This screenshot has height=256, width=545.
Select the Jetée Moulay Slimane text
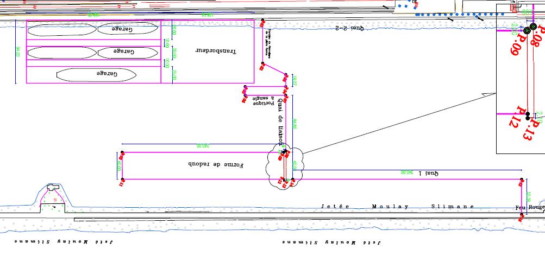coord(397,207)
